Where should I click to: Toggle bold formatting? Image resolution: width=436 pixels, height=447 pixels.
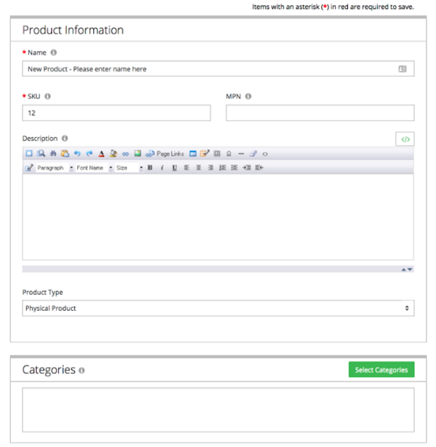(x=150, y=167)
